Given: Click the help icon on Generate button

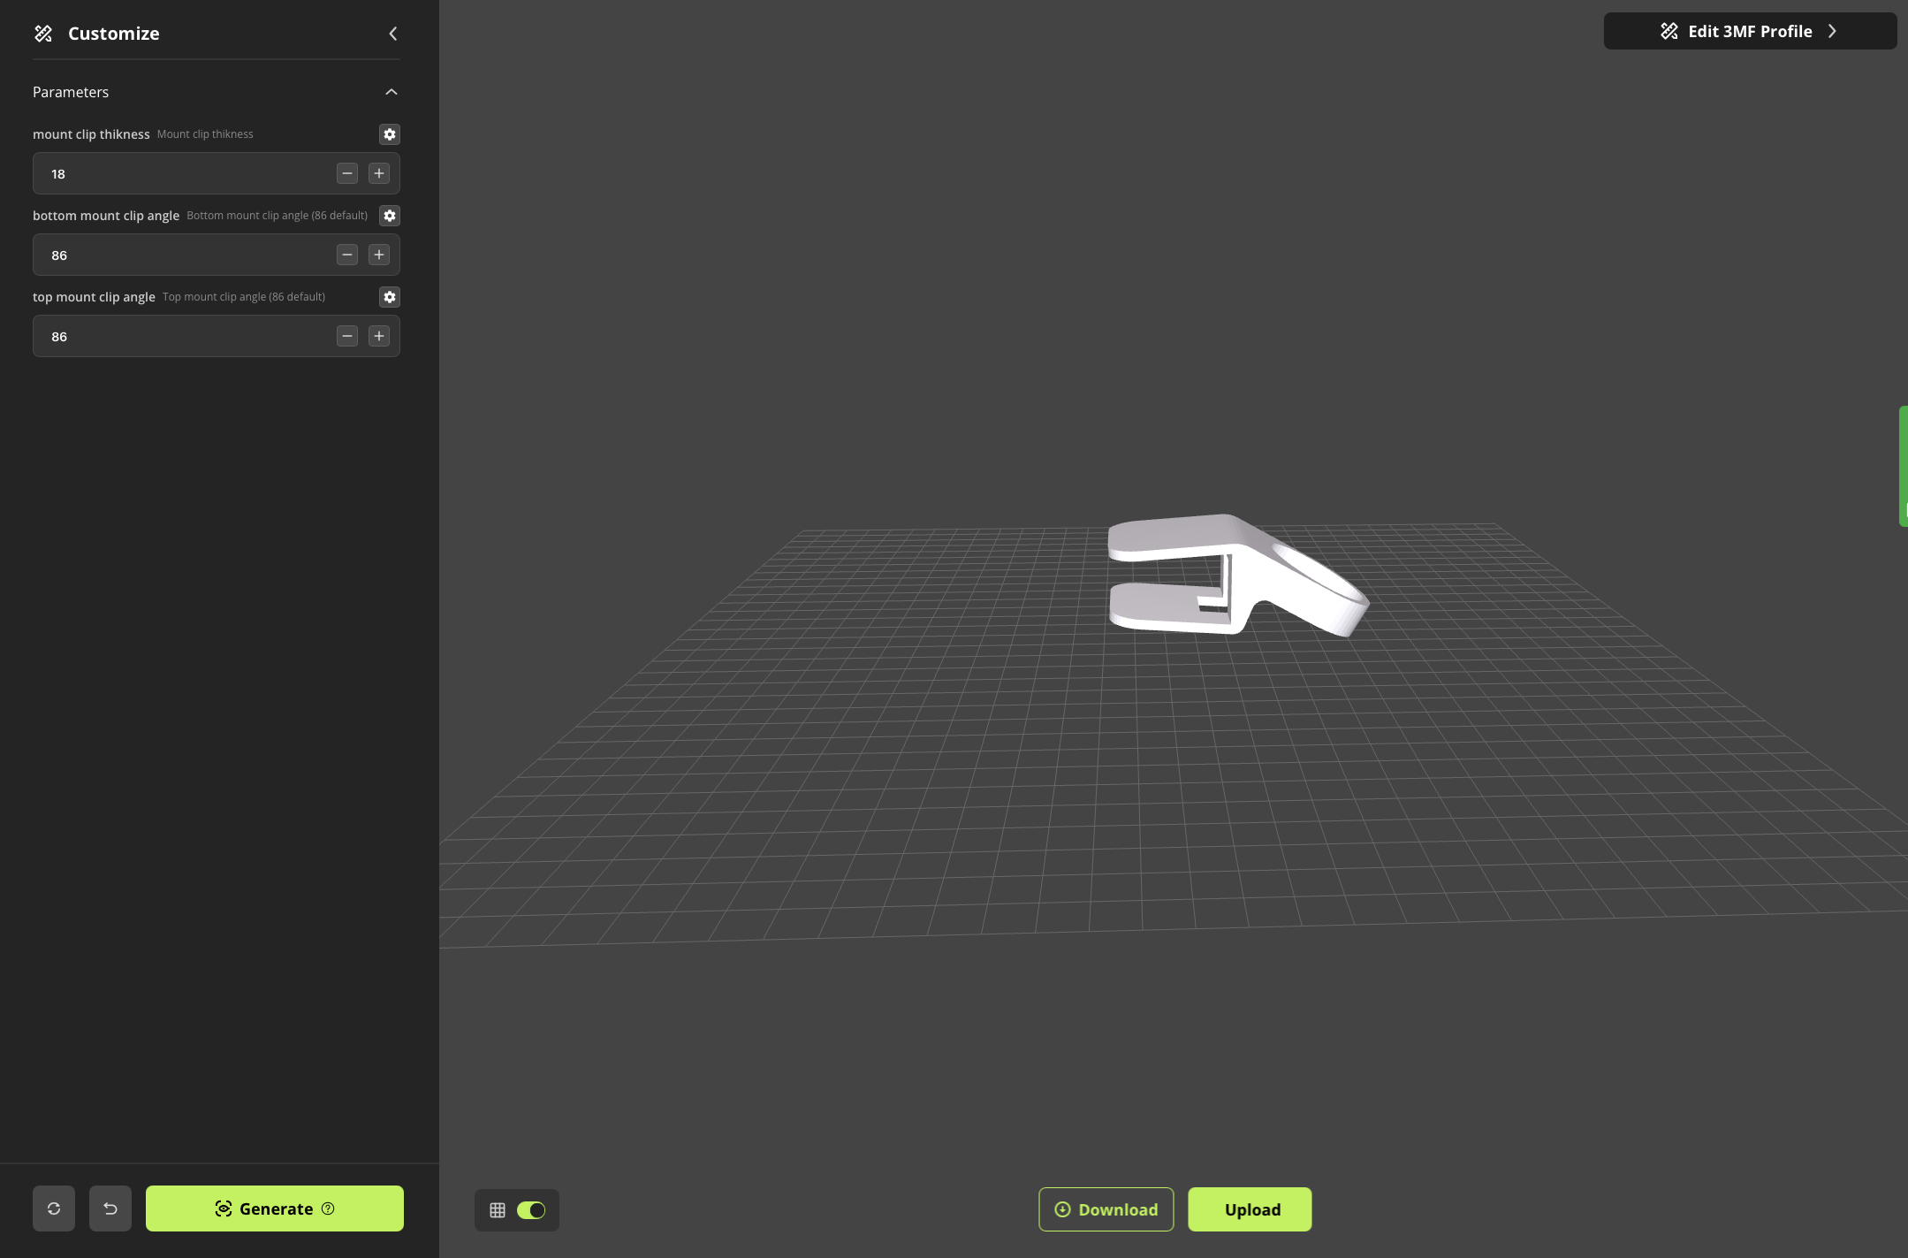Looking at the screenshot, I should (328, 1208).
